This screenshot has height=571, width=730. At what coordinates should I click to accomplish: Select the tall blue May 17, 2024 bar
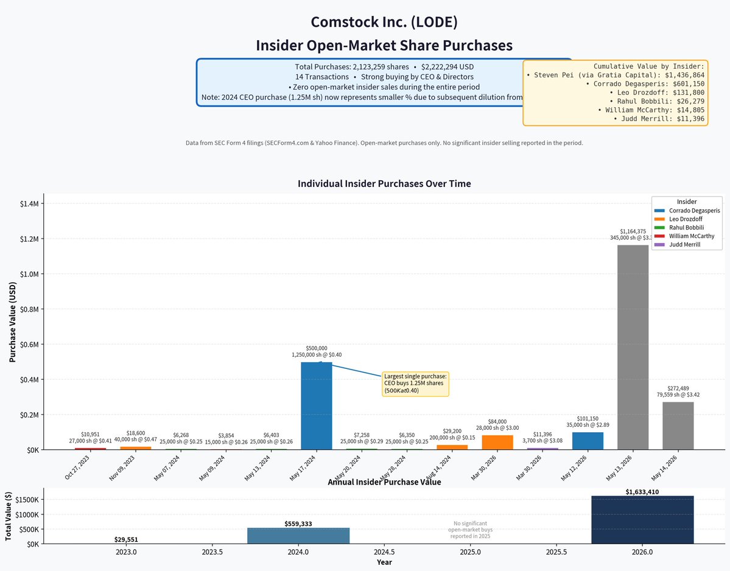(317, 406)
